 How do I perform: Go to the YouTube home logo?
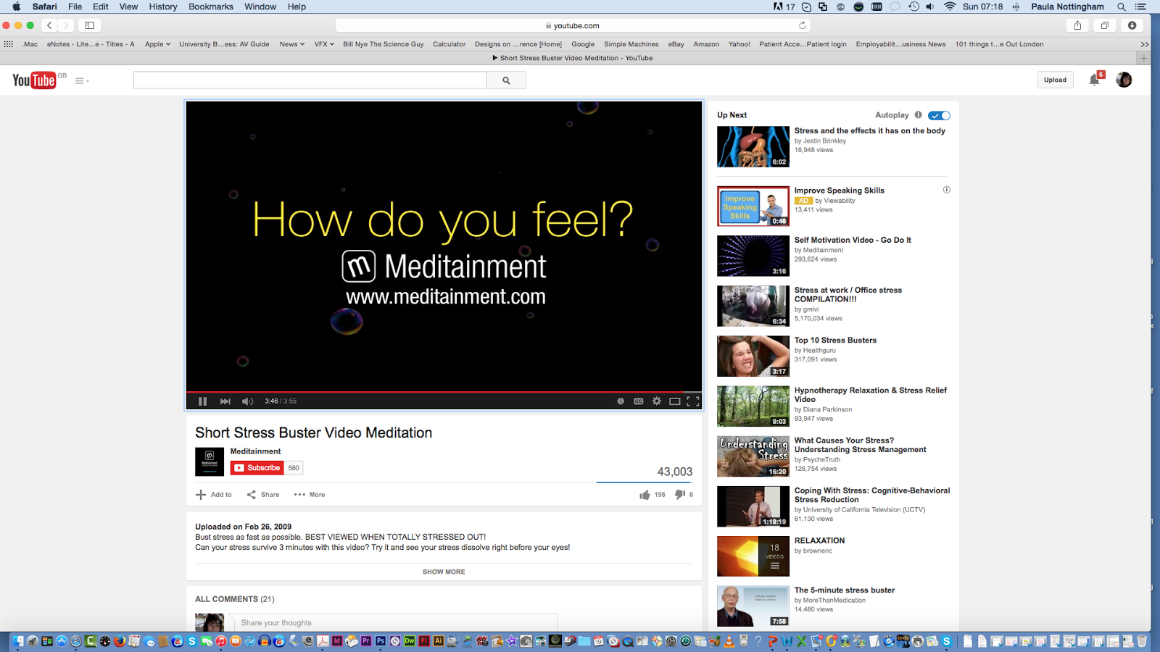tap(34, 80)
